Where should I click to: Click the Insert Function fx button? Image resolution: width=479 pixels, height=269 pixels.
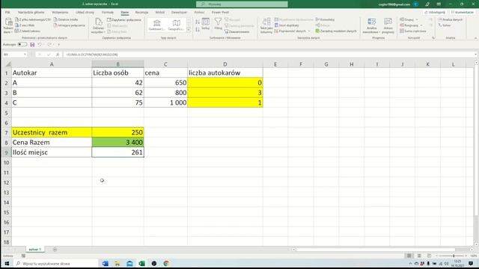click(58, 55)
